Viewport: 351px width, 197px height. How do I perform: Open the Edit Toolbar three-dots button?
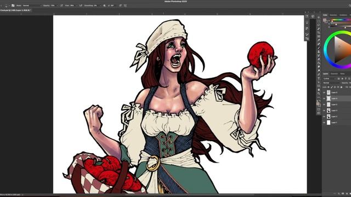[x=319, y=97]
